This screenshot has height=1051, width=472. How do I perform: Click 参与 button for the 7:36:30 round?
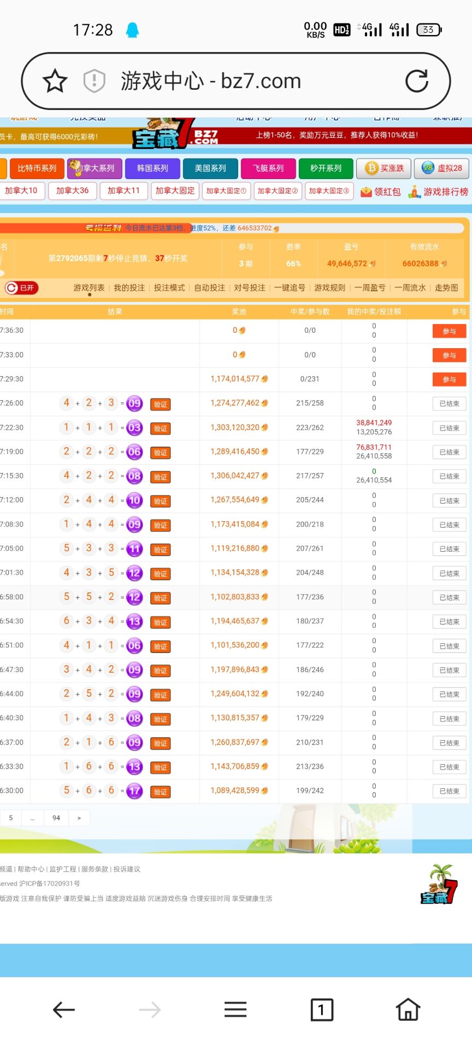pos(449,331)
